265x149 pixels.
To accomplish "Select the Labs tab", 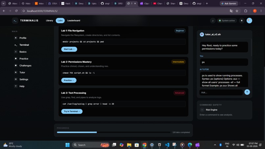I will 60,21.
